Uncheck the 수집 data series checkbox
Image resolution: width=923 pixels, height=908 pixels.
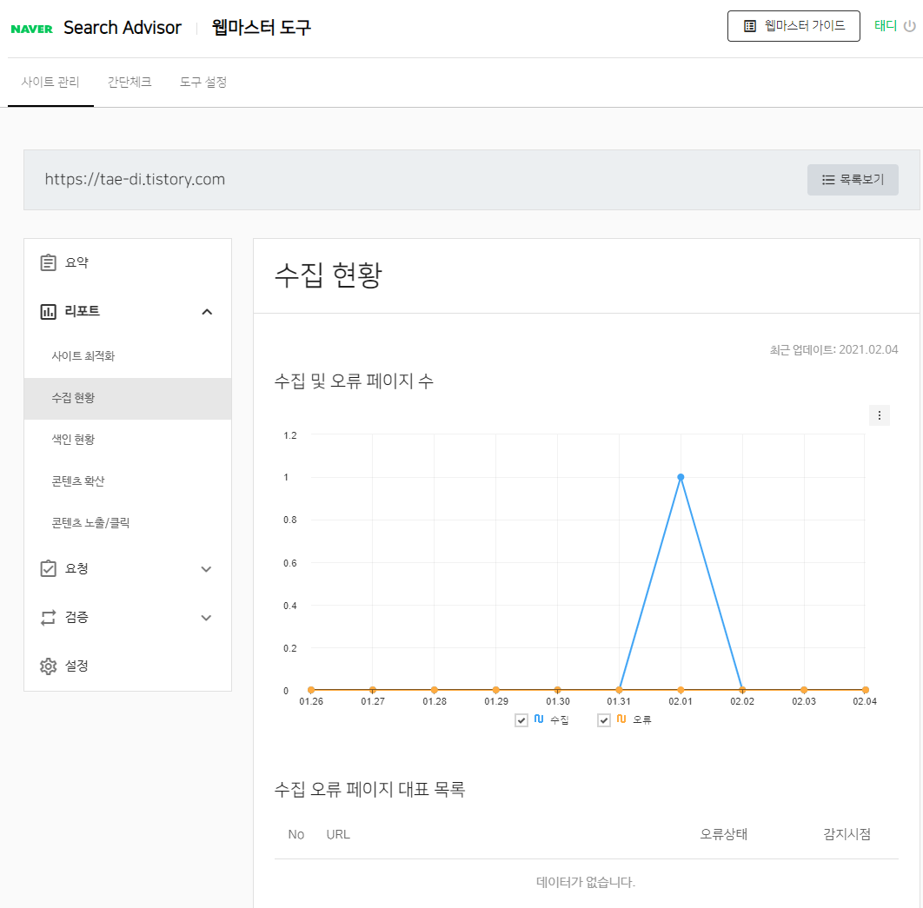[521, 719]
